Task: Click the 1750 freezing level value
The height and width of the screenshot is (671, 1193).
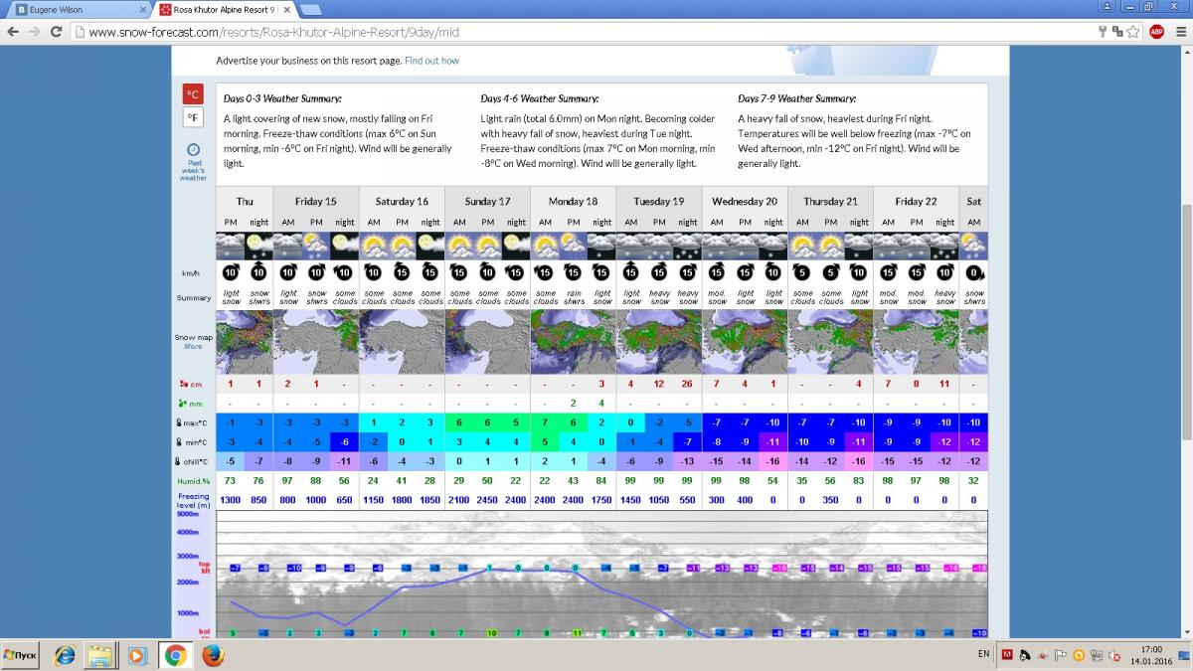Action: [601, 499]
